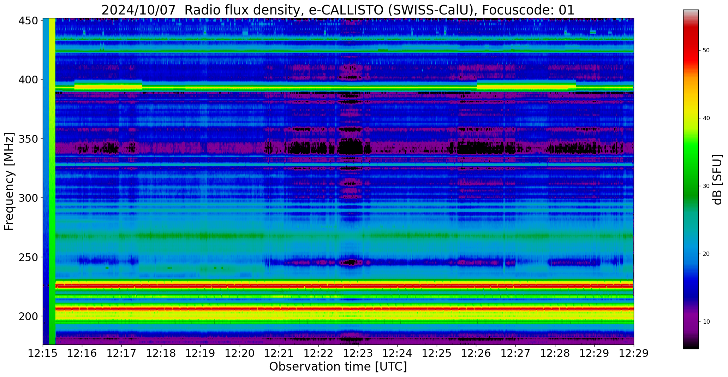Click the 12:15 time tick label
This screenshot has height=377, width=728.
(43, 353)
